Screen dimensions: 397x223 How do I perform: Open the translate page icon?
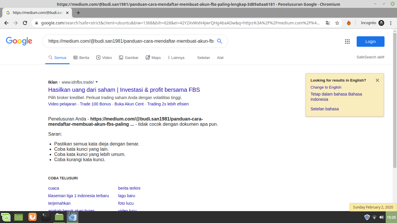click(x=328, y=23)
